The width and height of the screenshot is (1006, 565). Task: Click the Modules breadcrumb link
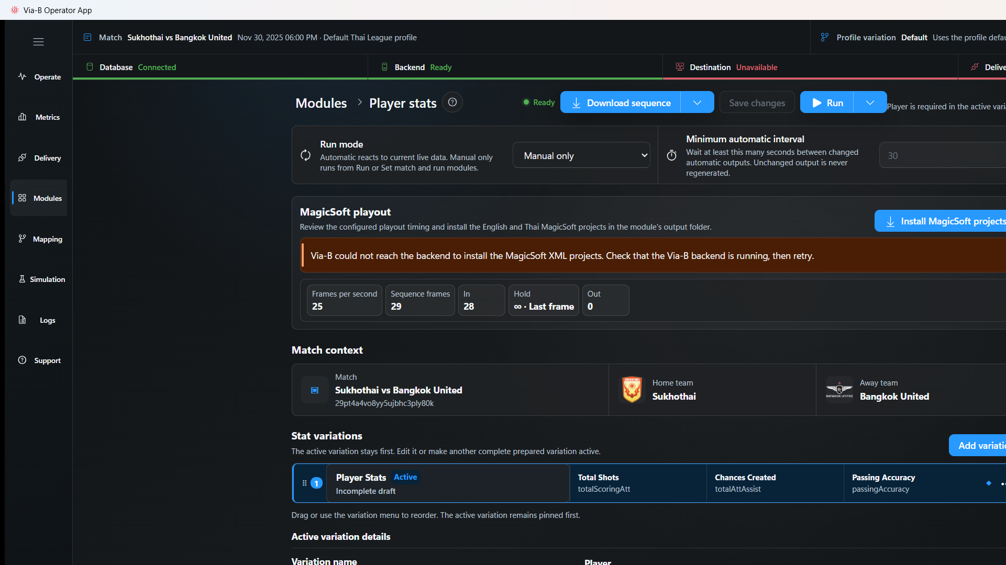[x=321, y=103]
